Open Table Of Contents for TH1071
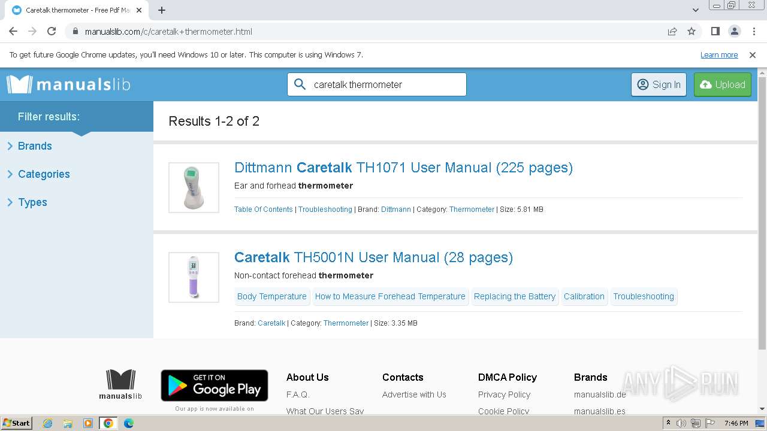 264,210
